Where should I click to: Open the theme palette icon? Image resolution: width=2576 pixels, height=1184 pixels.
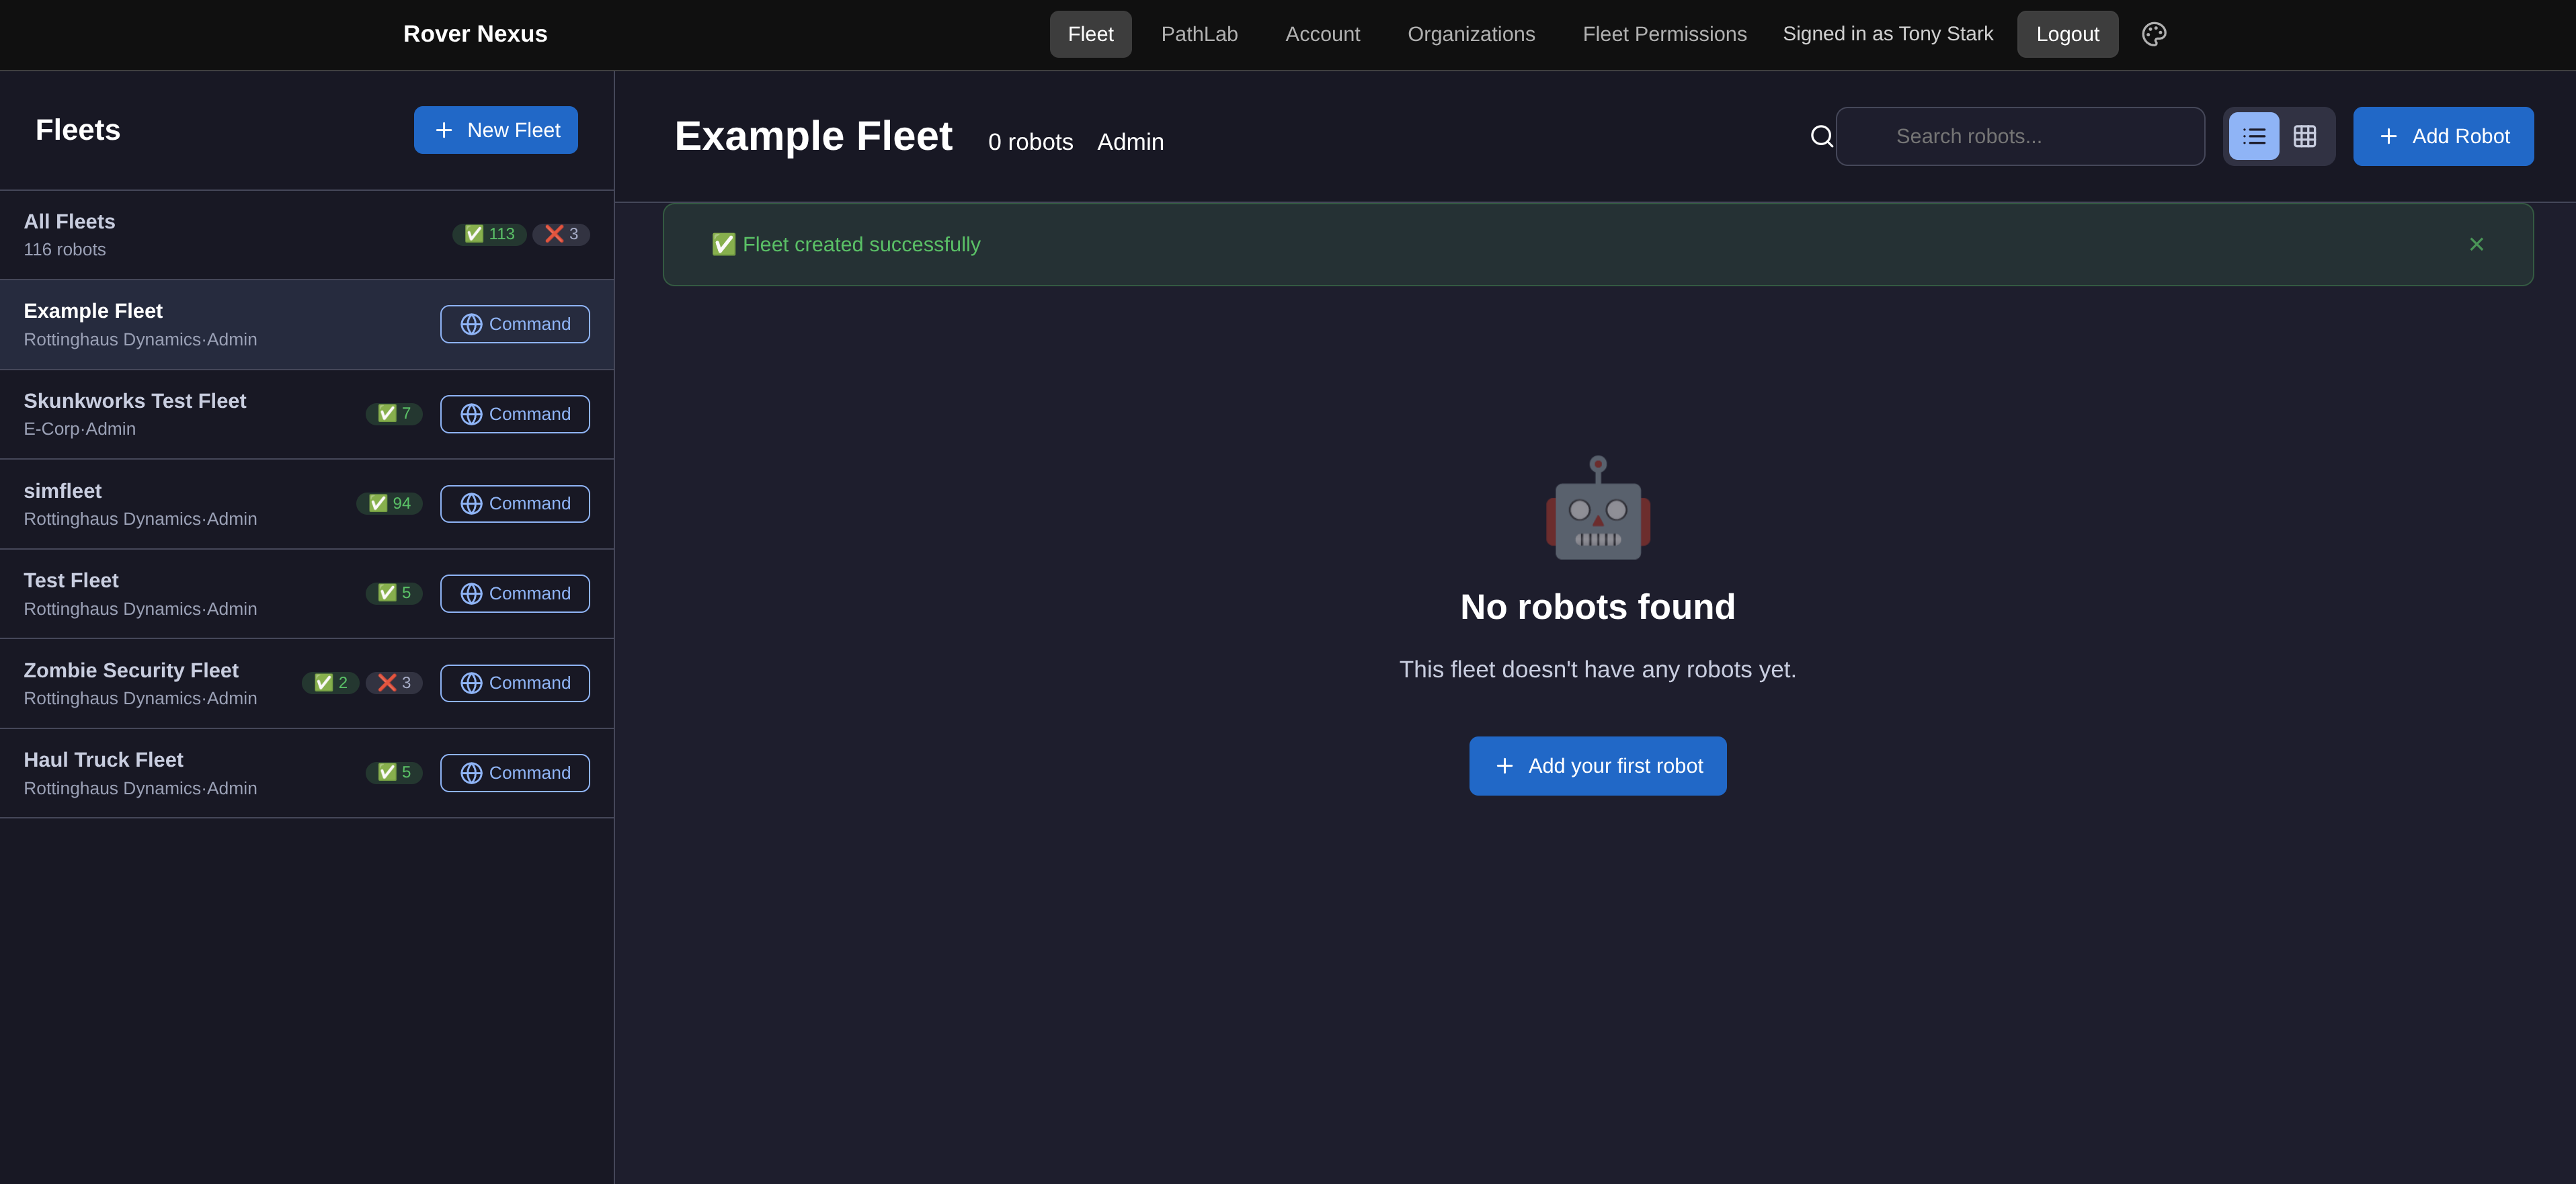[x=2153, y=34]
